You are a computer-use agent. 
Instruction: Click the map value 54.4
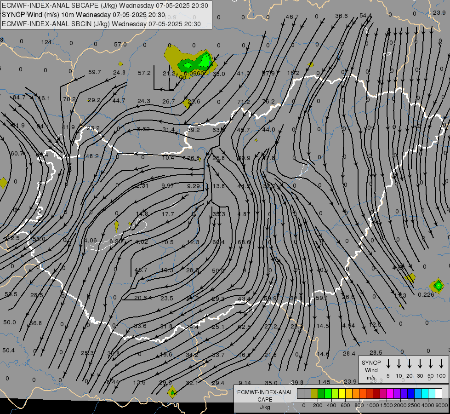coord(365,16)
